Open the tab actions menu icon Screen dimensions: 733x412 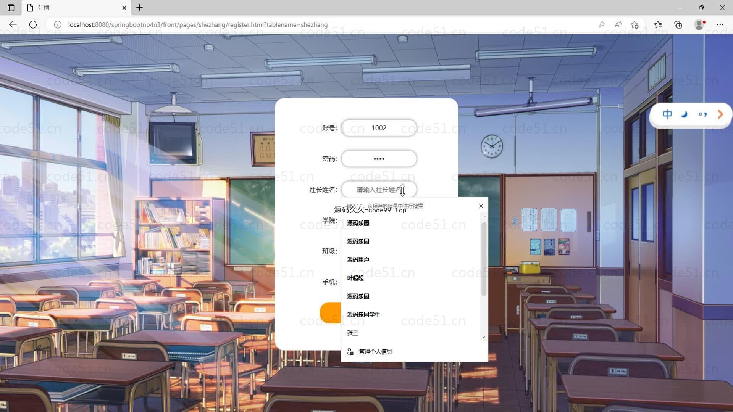tap(11, 8)
